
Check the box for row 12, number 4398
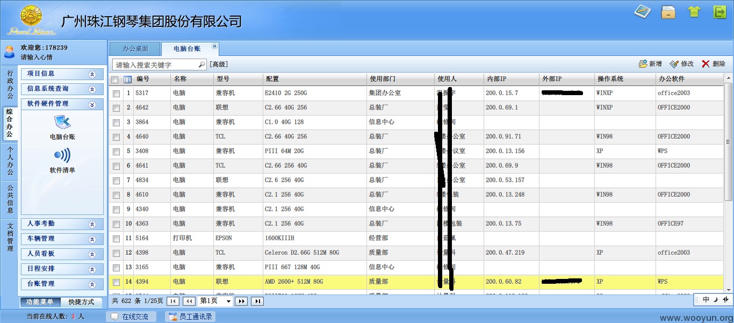pyautogui.click(x=116, y=253)
